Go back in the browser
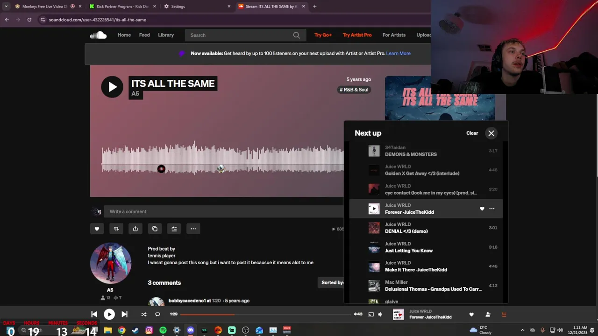Screen dimensions: 598x336 click(7, 20)
